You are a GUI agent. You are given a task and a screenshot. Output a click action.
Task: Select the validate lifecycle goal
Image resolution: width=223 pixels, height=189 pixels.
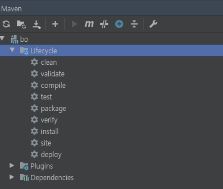(53, 74)
